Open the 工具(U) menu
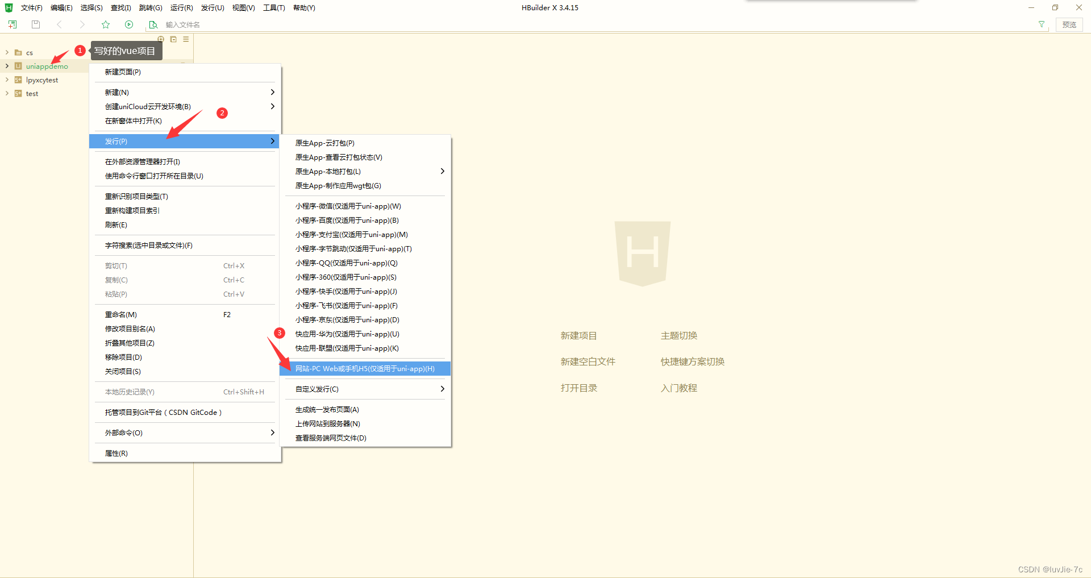1091x578 pixels. [273, 7]
